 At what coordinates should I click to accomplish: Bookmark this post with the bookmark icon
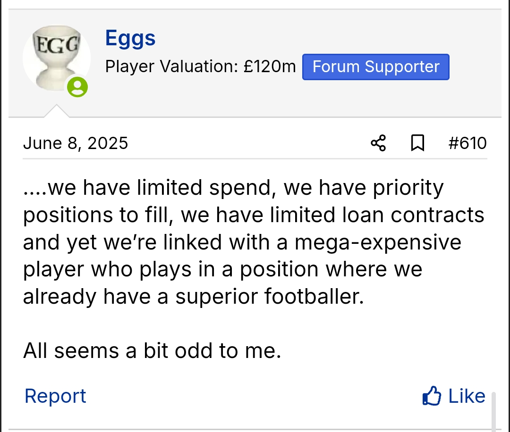pos(417,143)
